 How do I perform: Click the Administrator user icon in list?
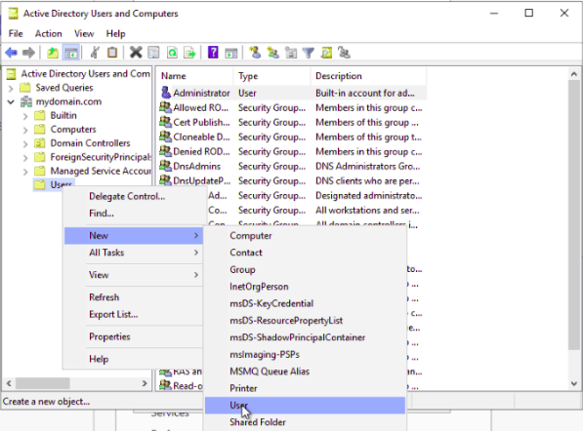pos(165,93)
